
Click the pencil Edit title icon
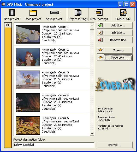click(100, 33)
